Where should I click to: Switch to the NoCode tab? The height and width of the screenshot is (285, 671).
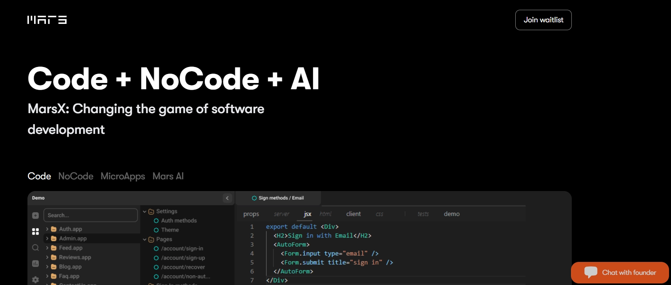76,176
